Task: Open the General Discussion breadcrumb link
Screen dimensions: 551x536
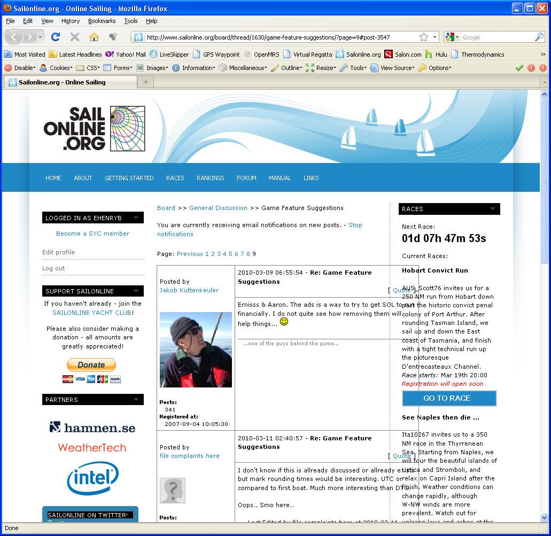Action: point(218,208)
